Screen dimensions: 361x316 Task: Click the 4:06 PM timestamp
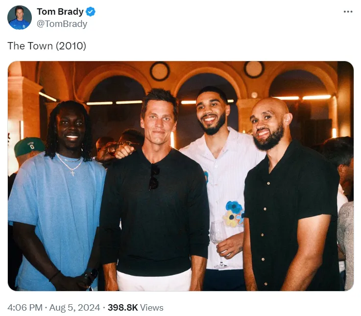[24, 307]
